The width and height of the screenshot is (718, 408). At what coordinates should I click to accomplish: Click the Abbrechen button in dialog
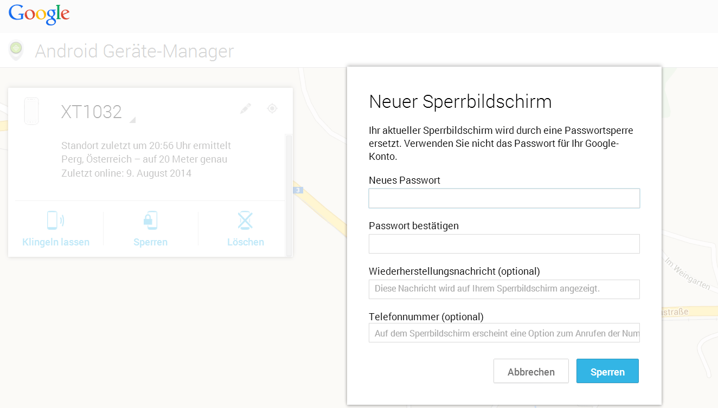coord(531,371)
